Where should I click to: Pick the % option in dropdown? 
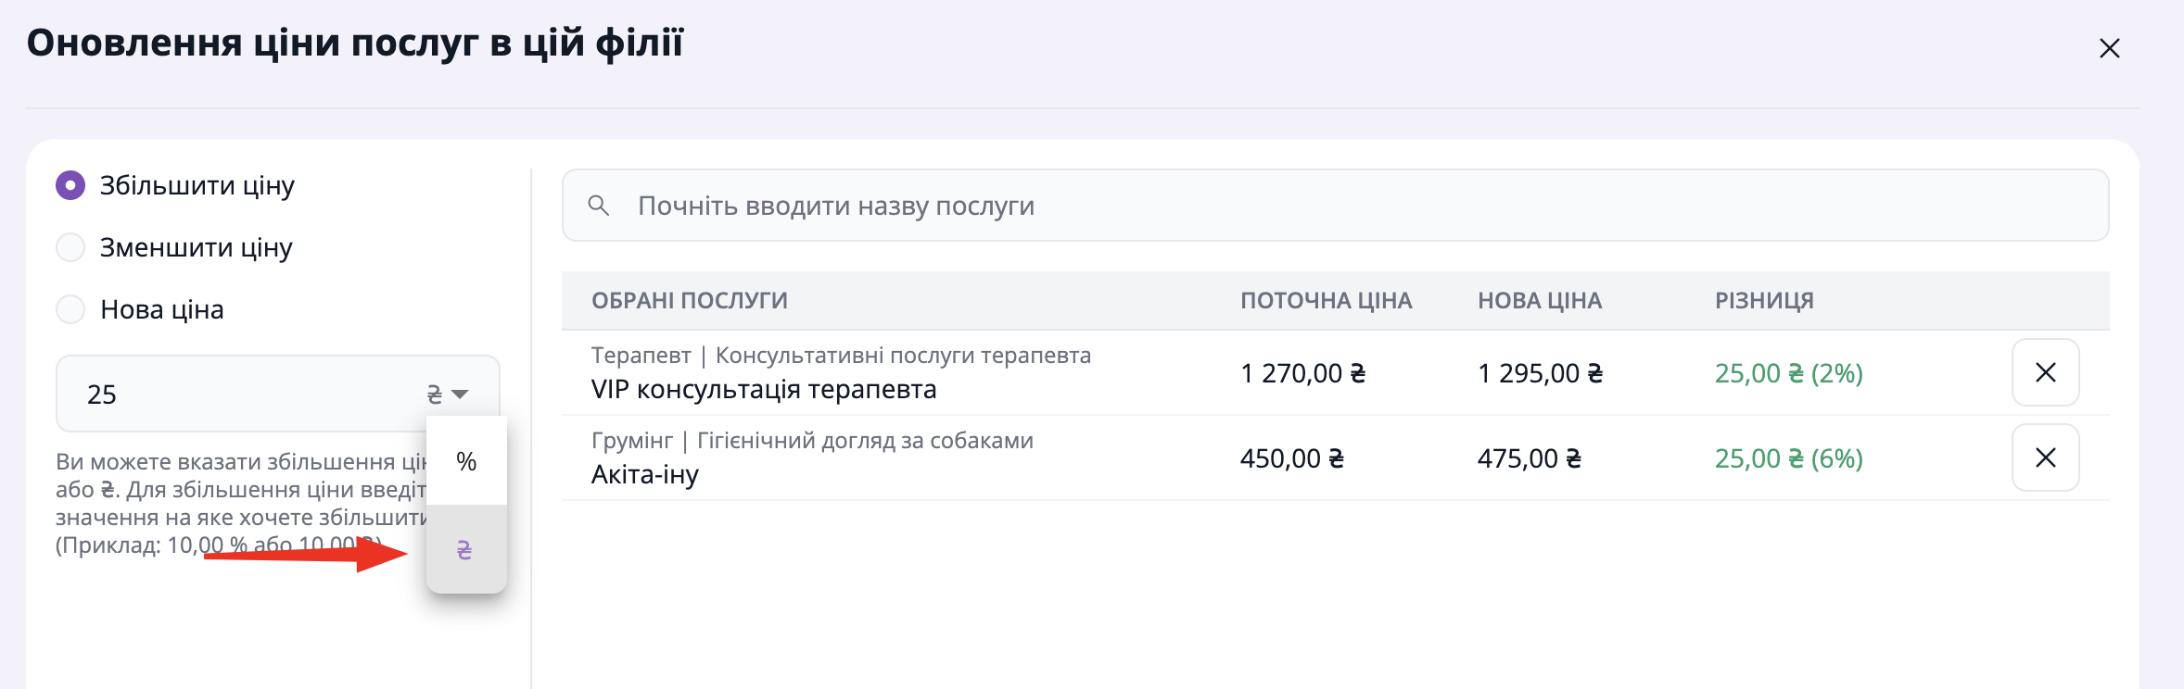click(x=466, y=461)
